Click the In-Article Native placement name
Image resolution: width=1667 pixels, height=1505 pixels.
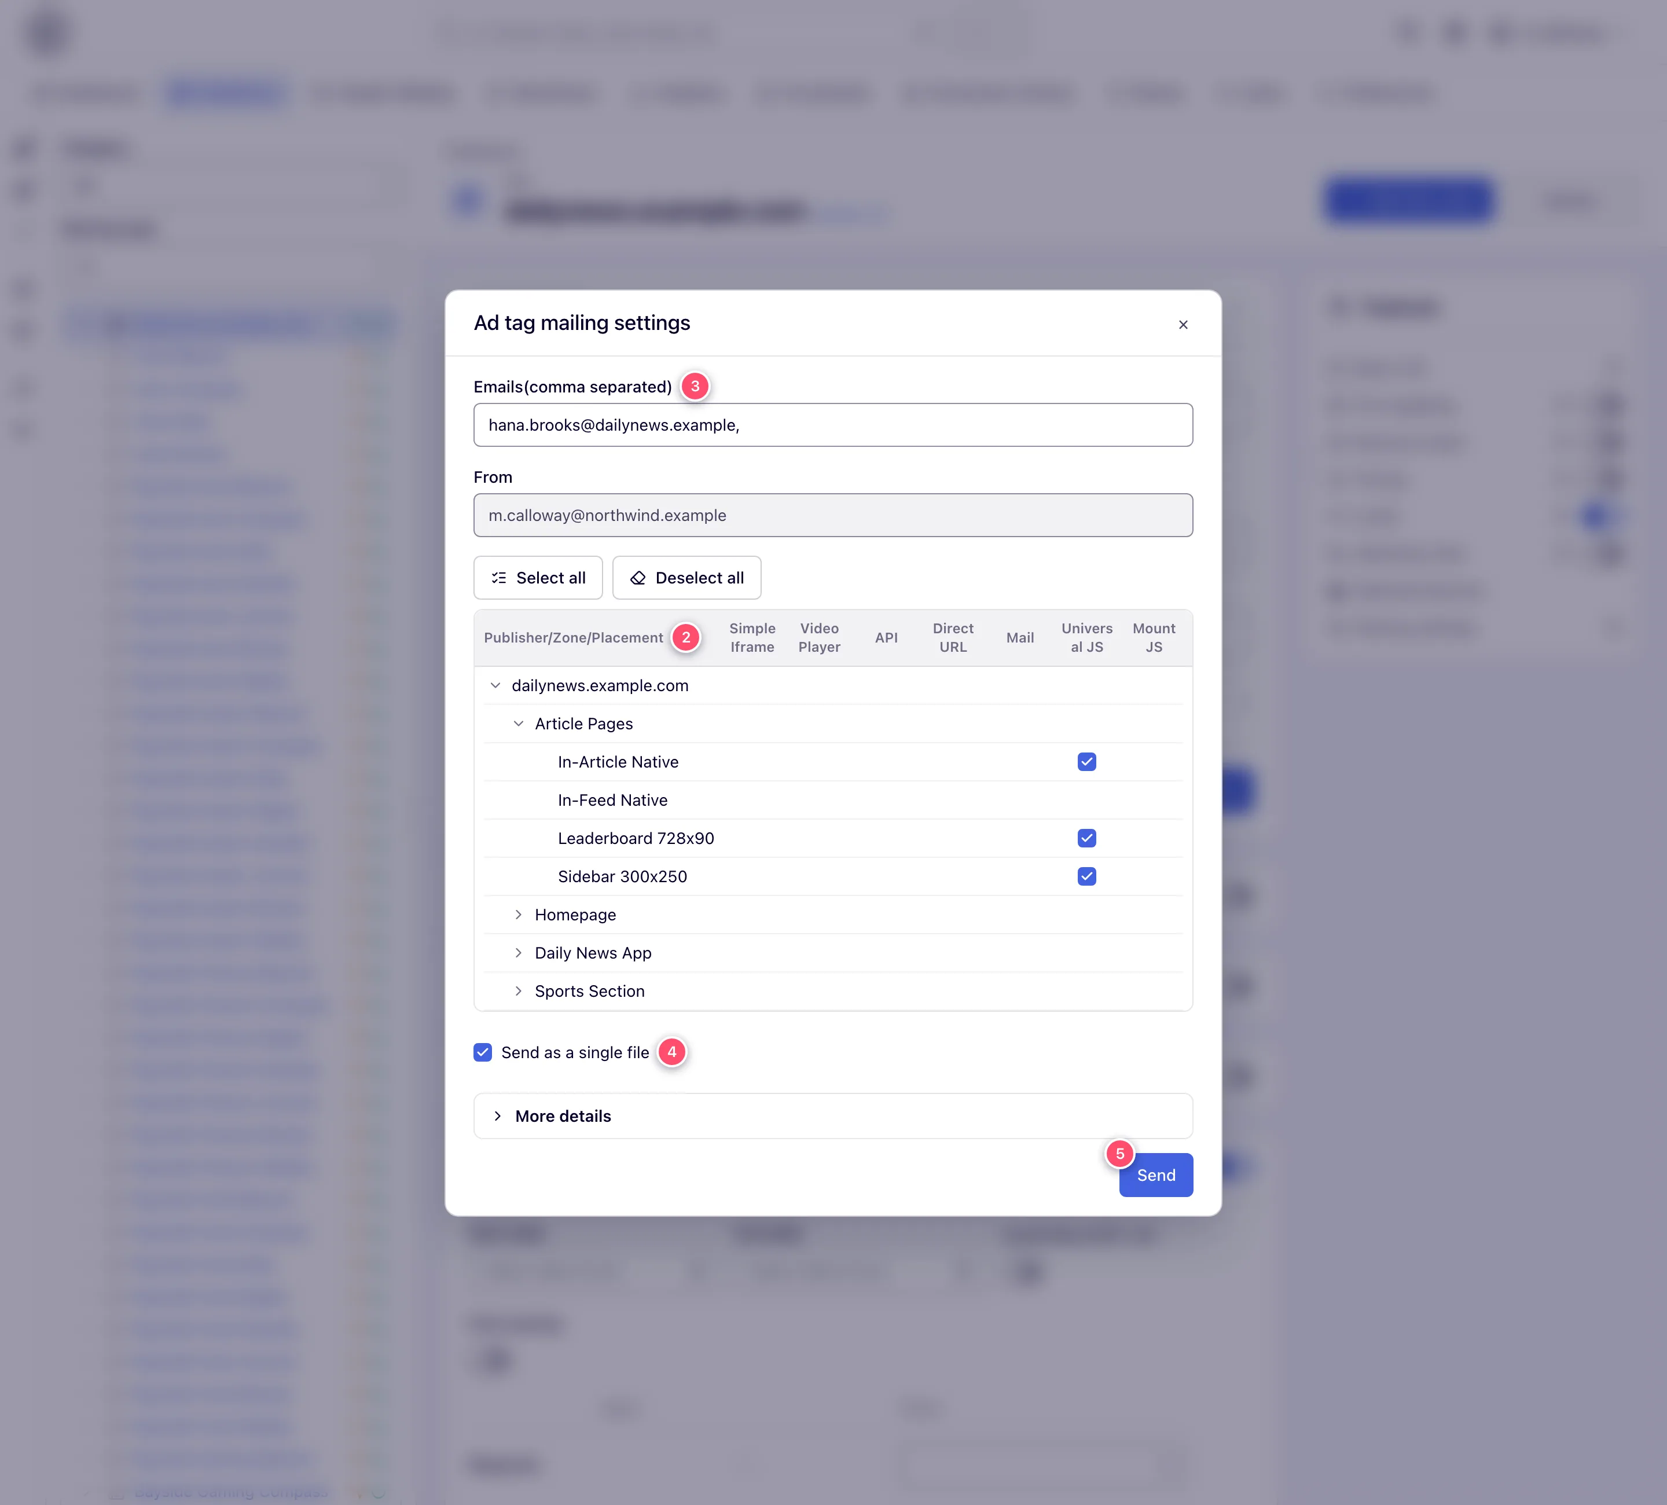(618, 762)
